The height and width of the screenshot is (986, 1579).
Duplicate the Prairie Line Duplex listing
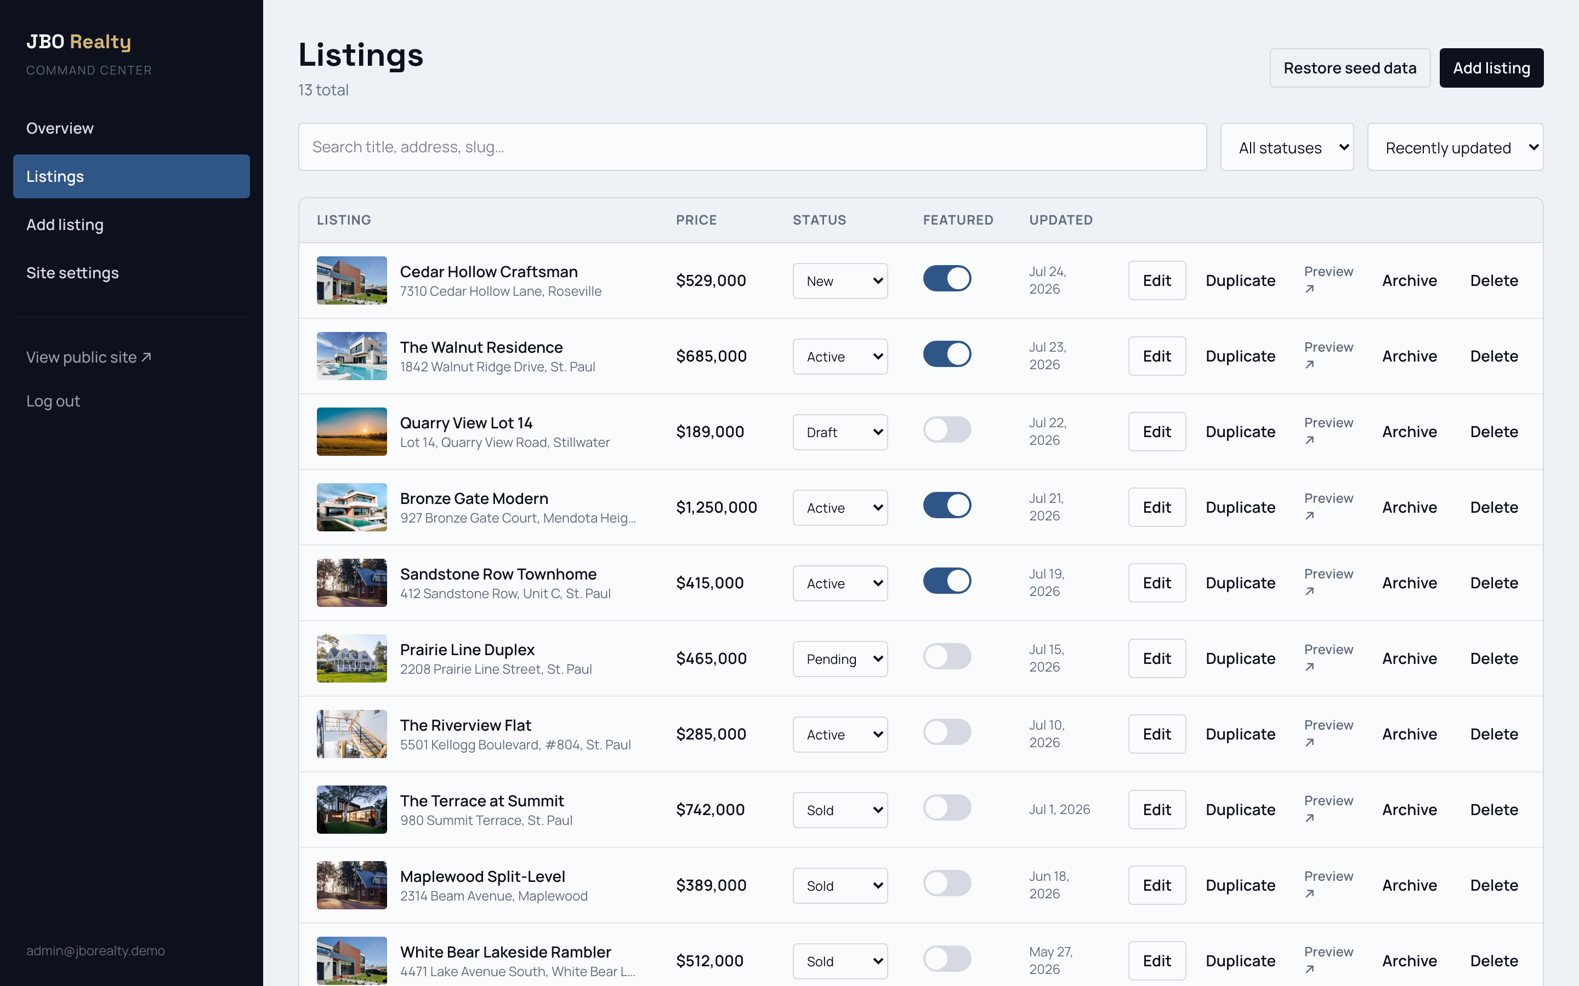pyautogui.click(x=1240, y=658)
